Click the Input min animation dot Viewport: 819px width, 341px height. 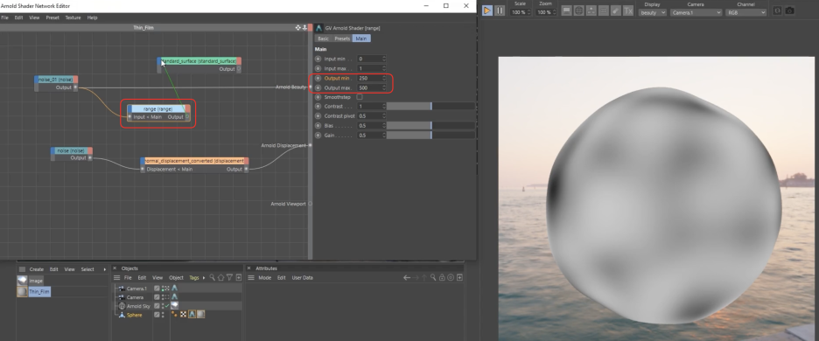[x=318, y=59]
